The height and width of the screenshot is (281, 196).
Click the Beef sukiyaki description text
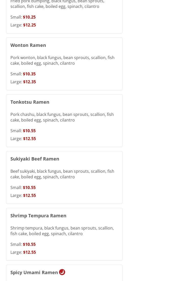[x=62, y=174]
